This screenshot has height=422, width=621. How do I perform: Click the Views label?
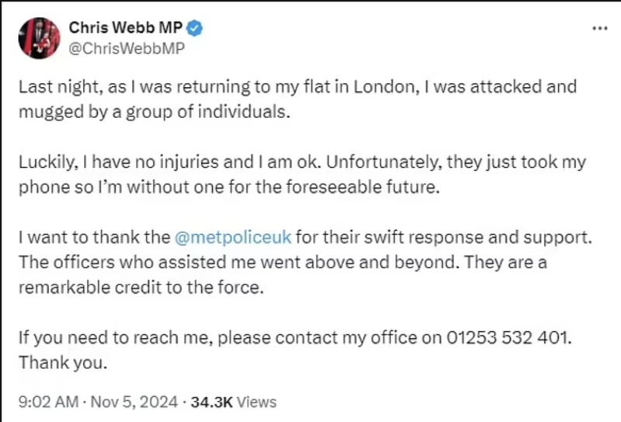point(256,402)
